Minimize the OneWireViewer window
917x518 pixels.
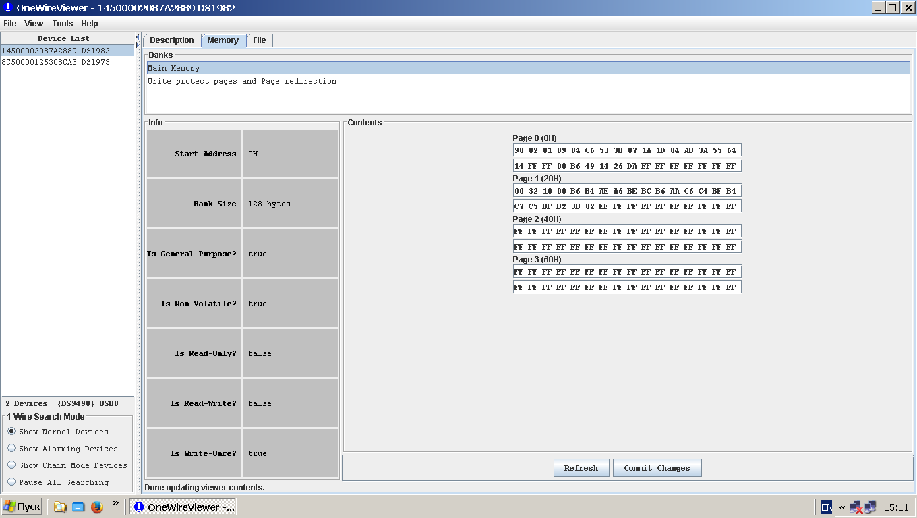coord(878,8)
